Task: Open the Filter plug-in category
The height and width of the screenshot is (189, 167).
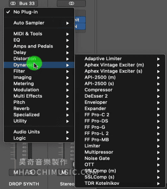Action: 39,71
